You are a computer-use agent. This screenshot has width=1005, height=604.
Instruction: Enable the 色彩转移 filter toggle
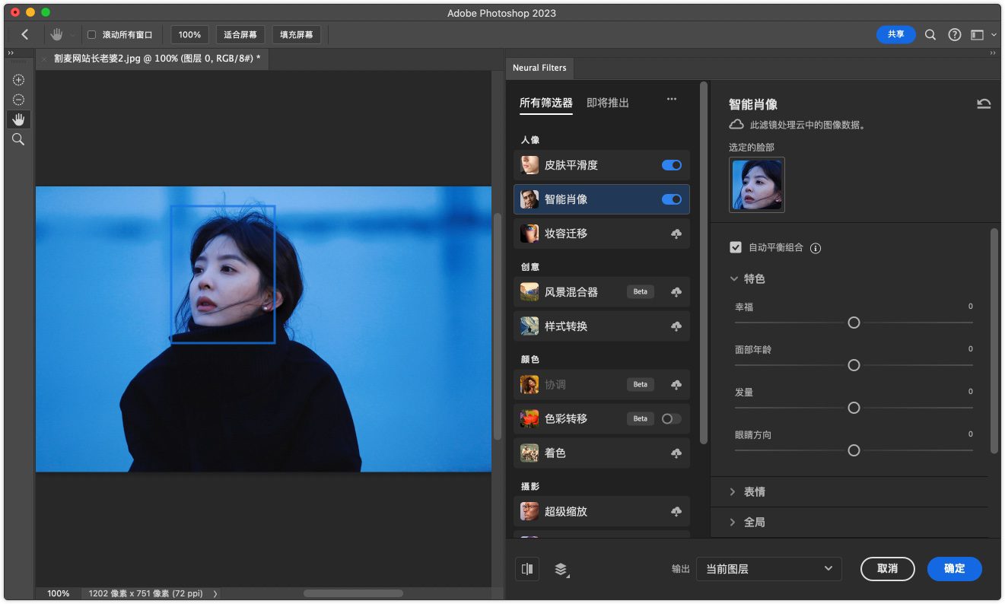671,418
